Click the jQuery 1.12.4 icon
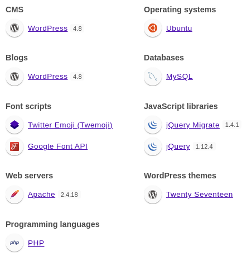The image size is (247, 260). click(153, 146)
